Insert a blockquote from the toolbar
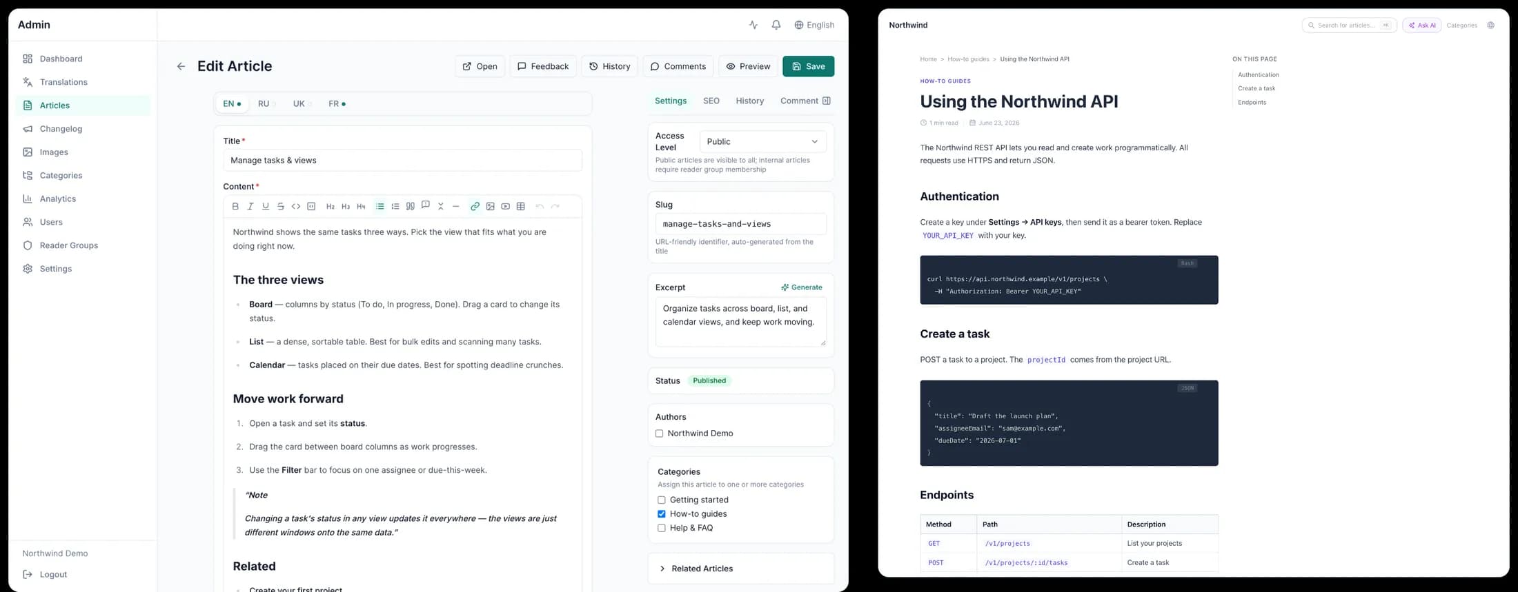 tap(411, 206)
